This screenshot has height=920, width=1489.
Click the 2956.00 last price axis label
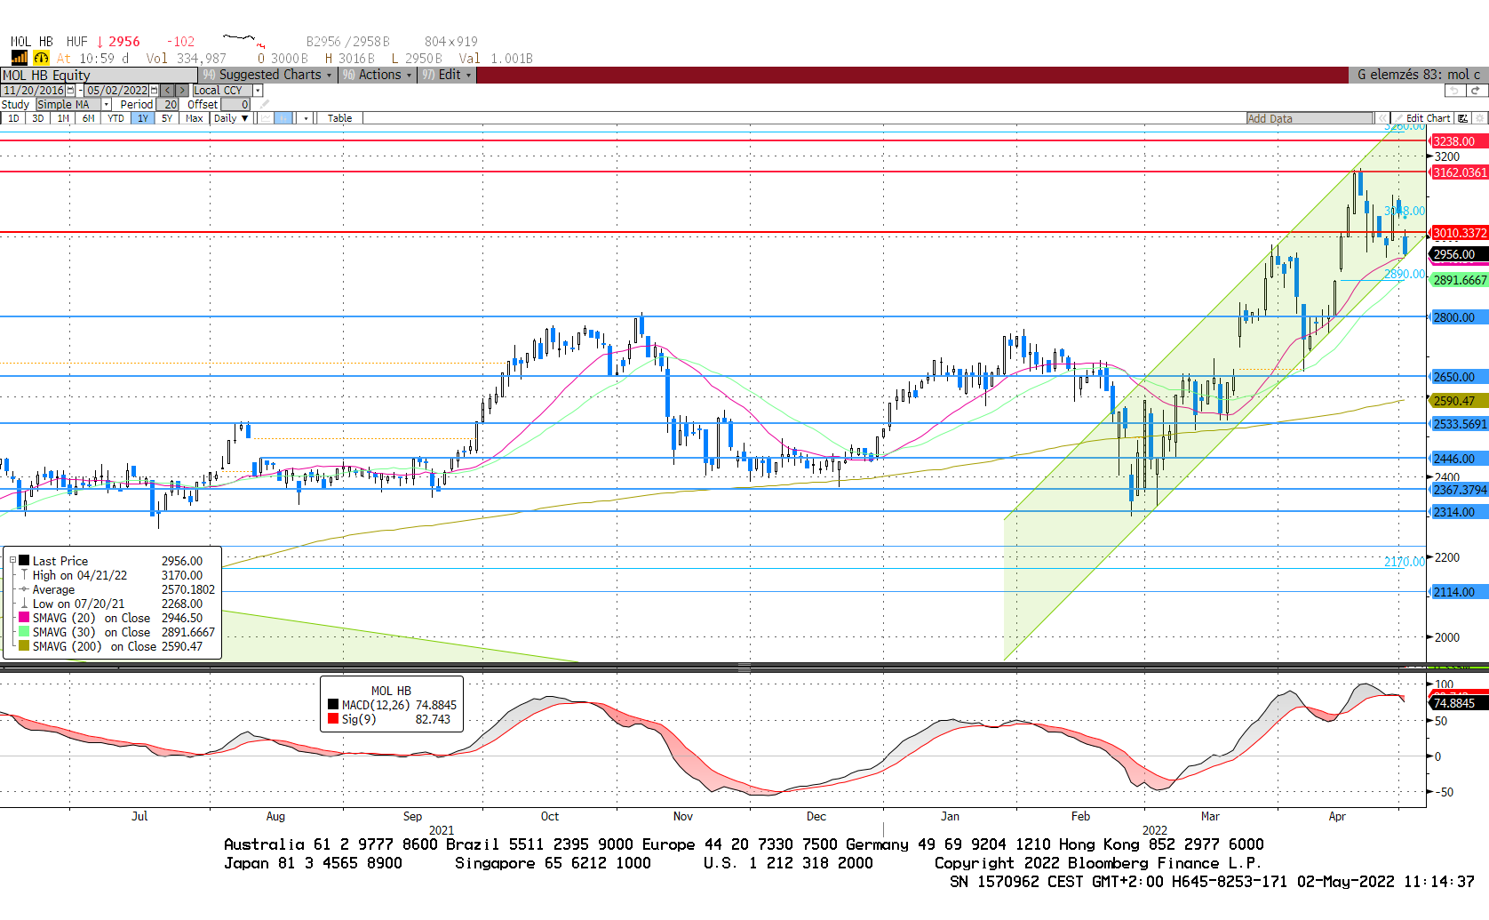click(x=1459, y=254)
